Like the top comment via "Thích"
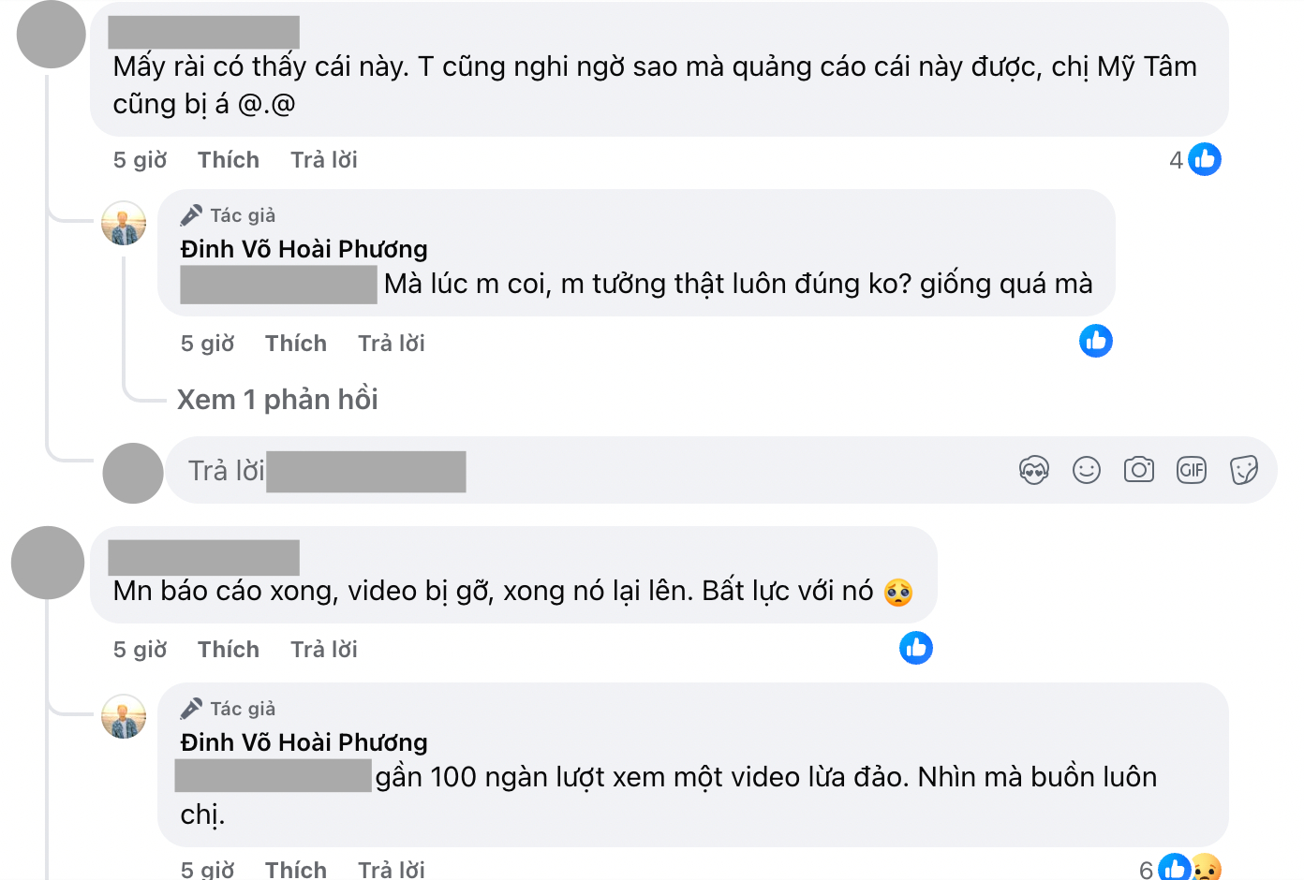1304x880 pixels. [228, 159]
